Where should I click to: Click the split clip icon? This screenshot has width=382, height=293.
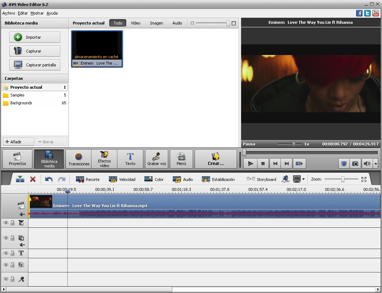(20, 179)
